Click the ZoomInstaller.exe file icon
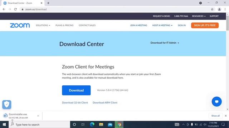This screenshot has width=229, height=128. coord(5,116)
